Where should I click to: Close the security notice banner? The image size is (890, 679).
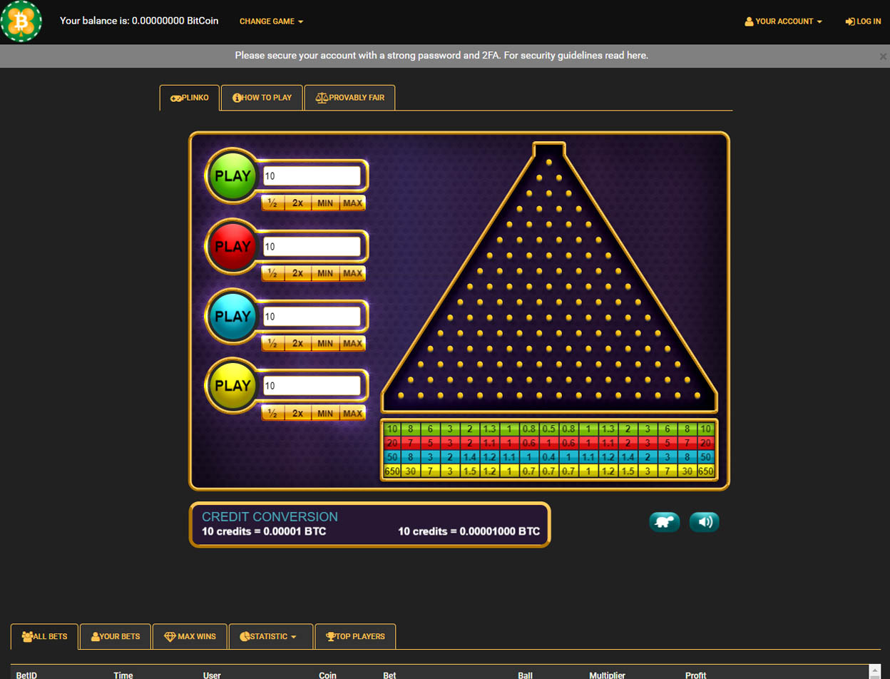click(884, 56)
